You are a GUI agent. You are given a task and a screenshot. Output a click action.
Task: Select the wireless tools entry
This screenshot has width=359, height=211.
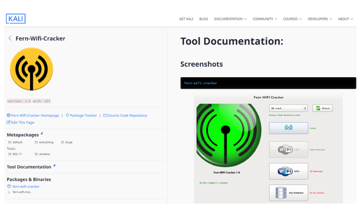tap(44, 154)
